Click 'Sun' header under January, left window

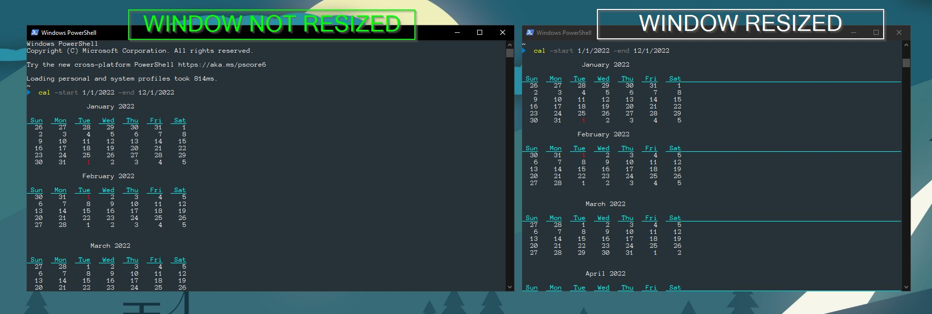[36, 120]
